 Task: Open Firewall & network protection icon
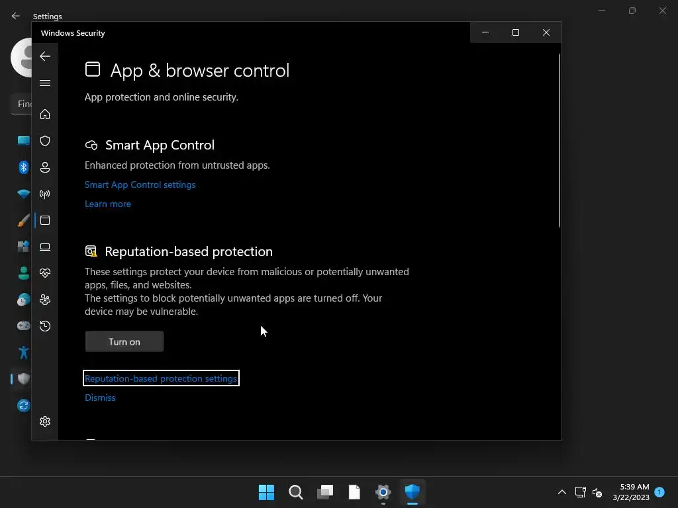45,194
